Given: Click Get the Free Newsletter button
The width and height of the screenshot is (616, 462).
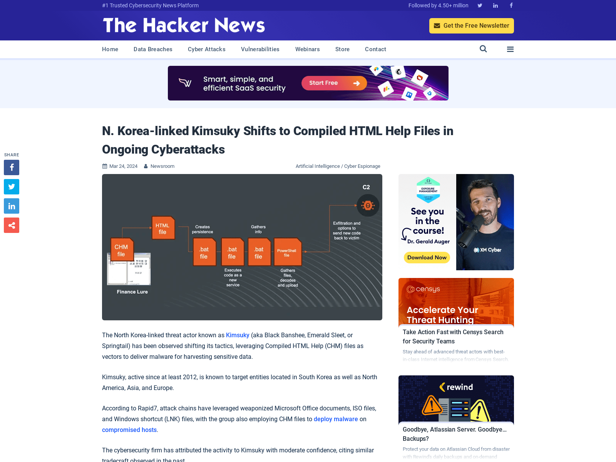Looking at the screenshot, I should click(x=472, y=26).
